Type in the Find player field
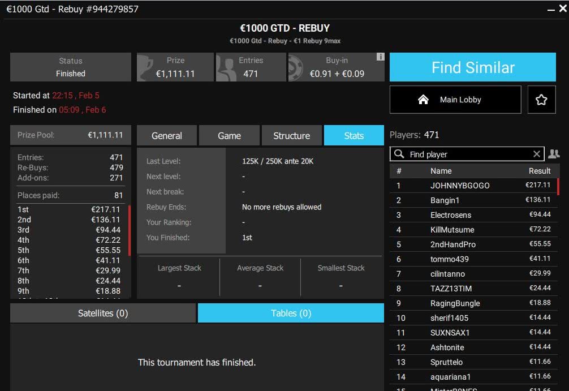The height and width of the screenshot is (391, 569). 469,154
